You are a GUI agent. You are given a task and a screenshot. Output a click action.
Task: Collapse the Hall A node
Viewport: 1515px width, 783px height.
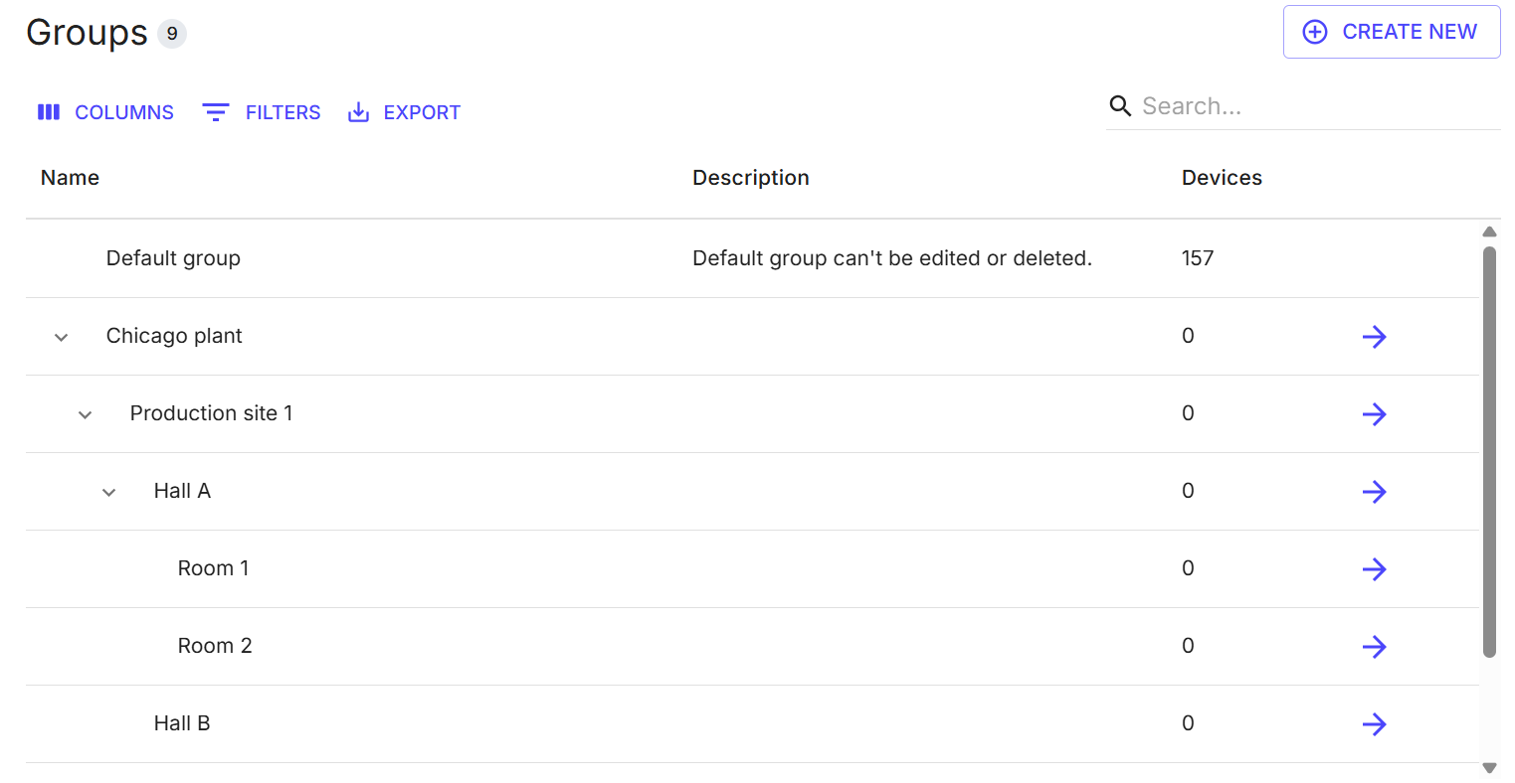[109, 493]
